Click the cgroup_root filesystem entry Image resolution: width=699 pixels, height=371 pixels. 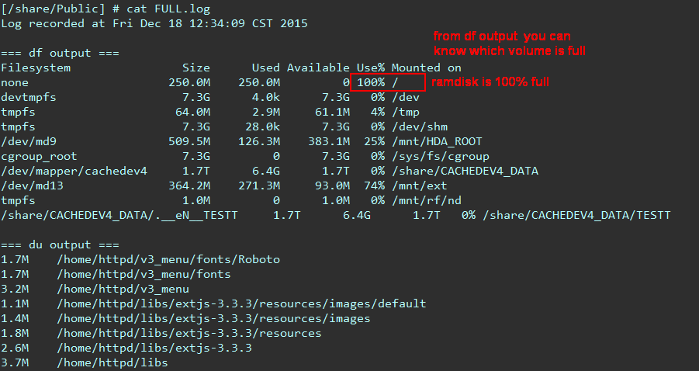pos(39,157)
